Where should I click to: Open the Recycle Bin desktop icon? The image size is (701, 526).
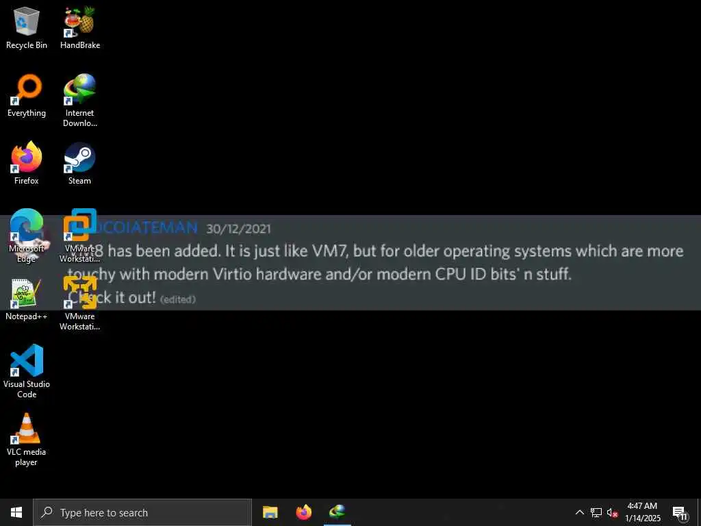click(27, 27)
